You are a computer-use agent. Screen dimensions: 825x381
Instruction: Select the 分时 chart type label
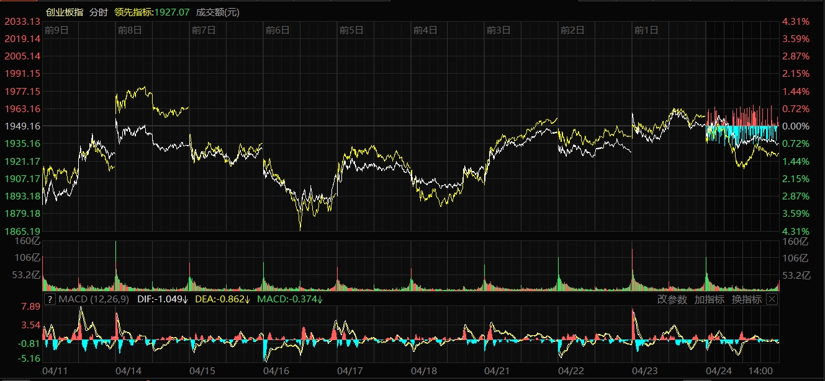pyautogui.click(x=99, y=12)
